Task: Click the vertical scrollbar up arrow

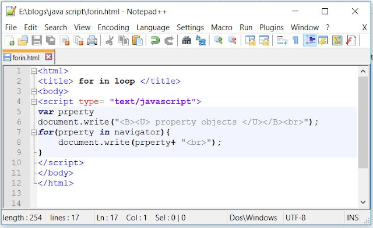Action: point(363,71)
